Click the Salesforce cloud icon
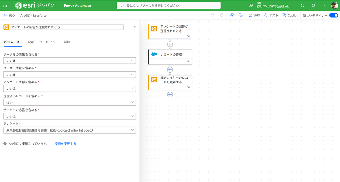Screen dimensions: 340x182 tap(154, 54)
